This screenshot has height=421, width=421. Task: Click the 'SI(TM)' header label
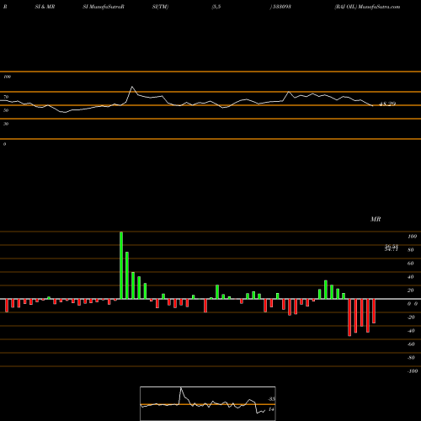[x=160, y=7]
